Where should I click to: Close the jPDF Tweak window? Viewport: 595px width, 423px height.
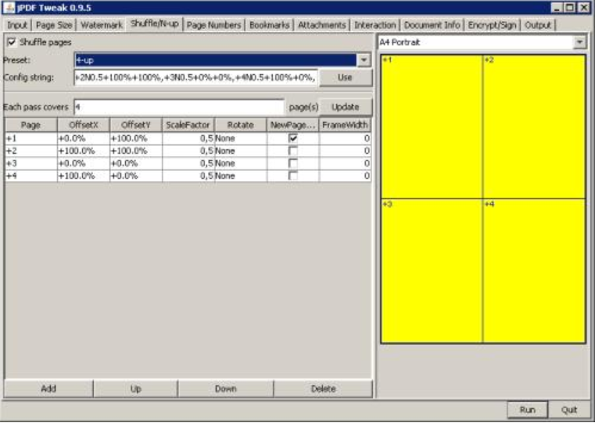583,8
